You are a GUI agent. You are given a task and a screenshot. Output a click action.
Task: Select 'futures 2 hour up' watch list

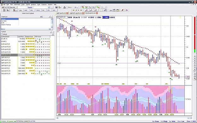(x=6, y=25)
